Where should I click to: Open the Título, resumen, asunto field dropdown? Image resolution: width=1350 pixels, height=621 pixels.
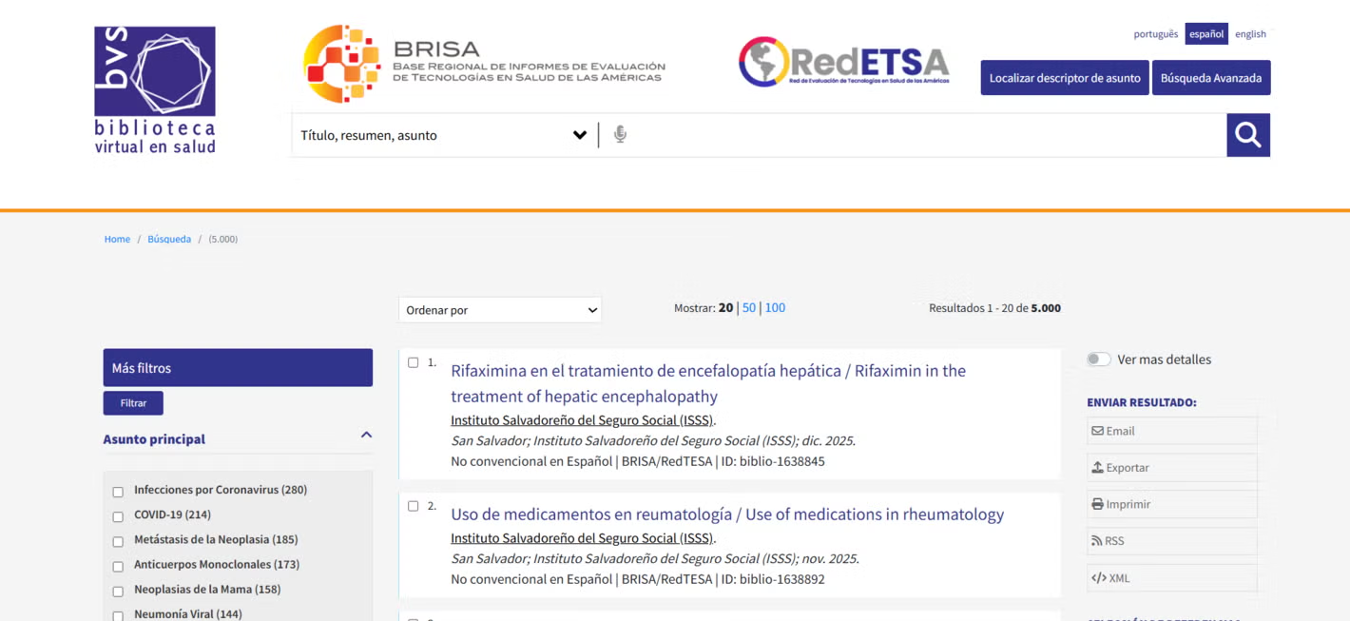[x=580, y=134]
